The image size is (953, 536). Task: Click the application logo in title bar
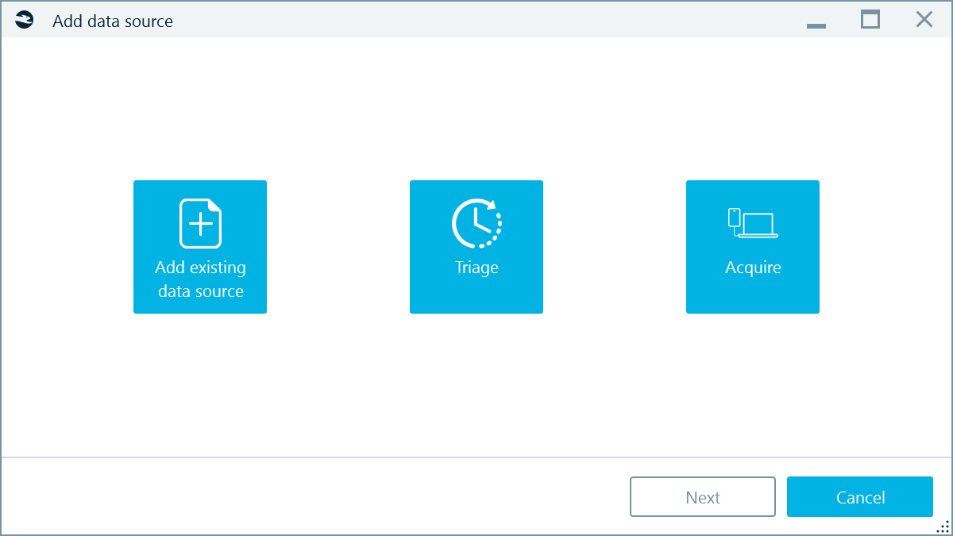[x=25, y=21]
